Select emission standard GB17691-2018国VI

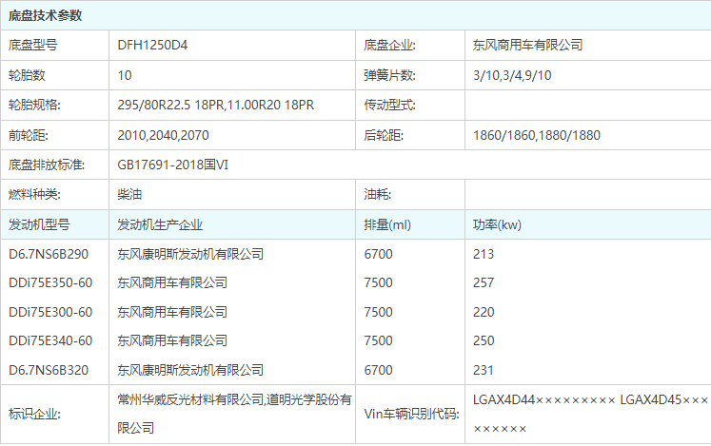173,165
